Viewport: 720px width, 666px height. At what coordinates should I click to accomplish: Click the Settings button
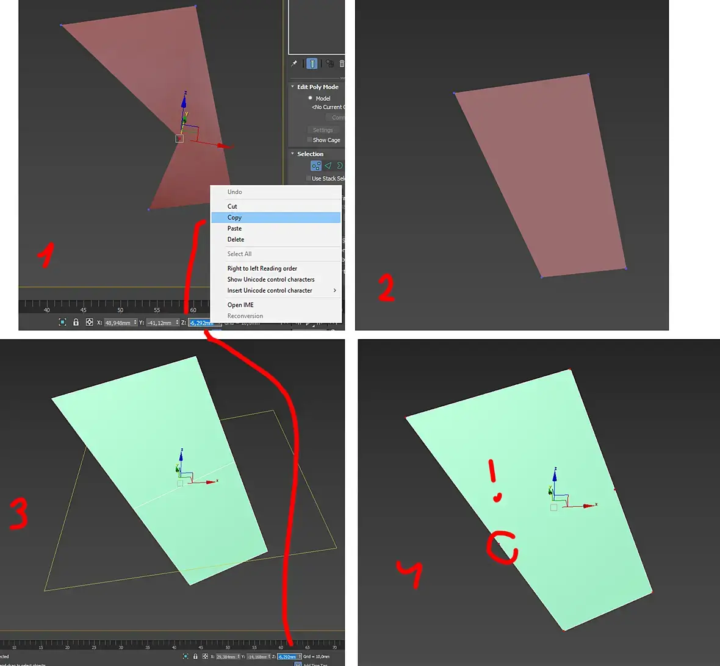tap(323, 130)
